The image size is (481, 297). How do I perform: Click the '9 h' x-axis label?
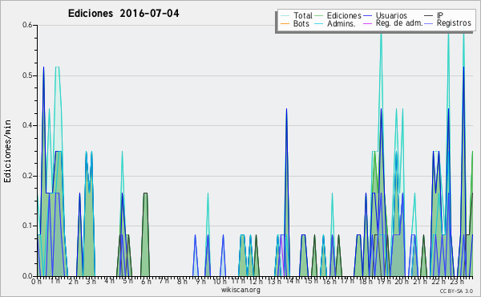tap(200, 281)
